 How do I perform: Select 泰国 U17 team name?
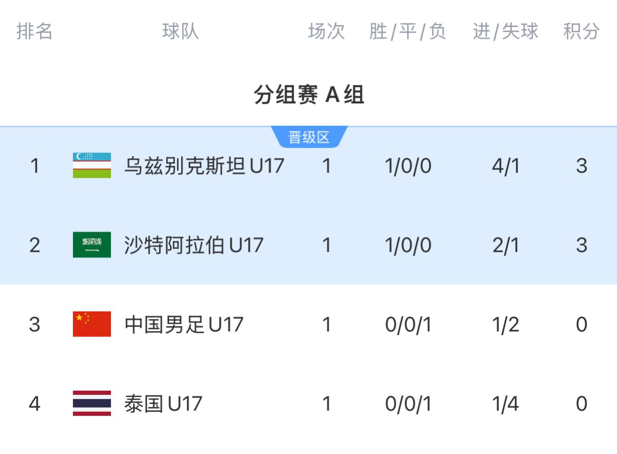tap(163, 404)
